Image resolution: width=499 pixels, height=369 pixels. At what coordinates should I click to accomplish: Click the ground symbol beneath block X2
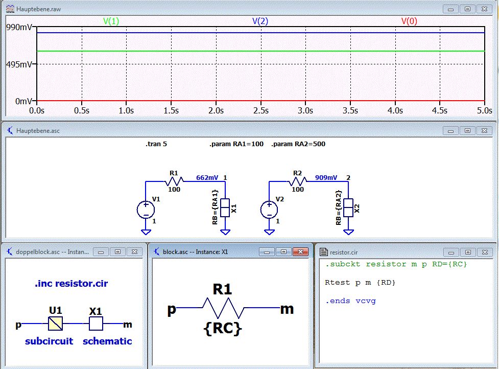point(348,232)
